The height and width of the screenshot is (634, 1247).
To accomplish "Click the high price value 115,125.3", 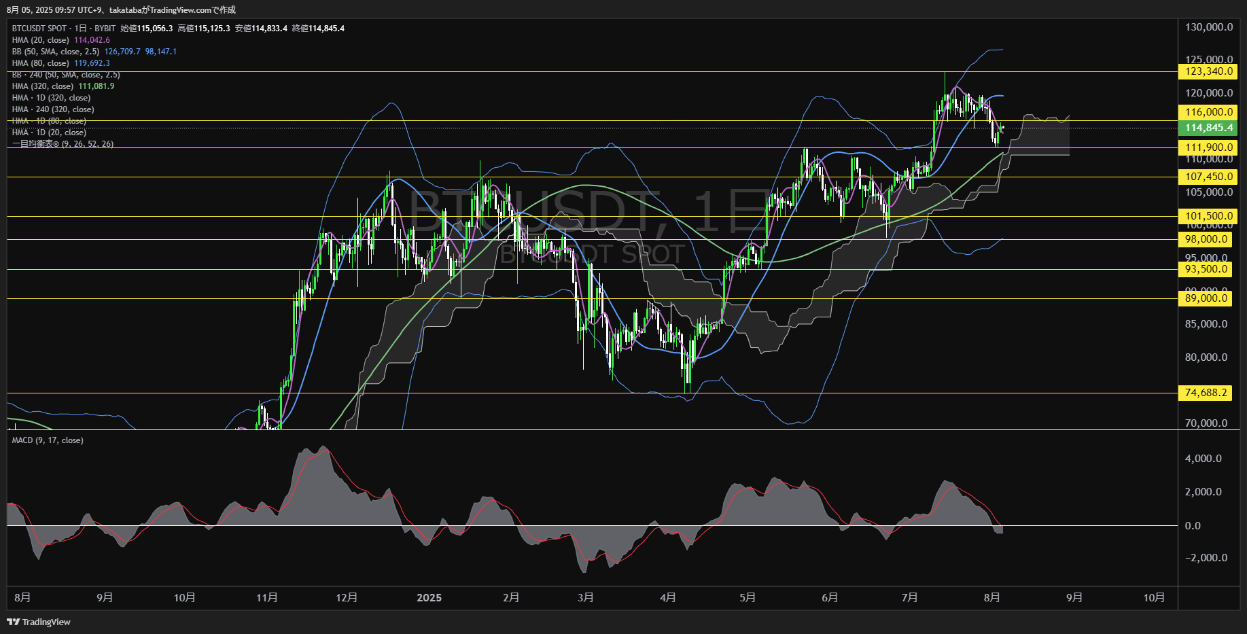I will click(x=212, y=29).
